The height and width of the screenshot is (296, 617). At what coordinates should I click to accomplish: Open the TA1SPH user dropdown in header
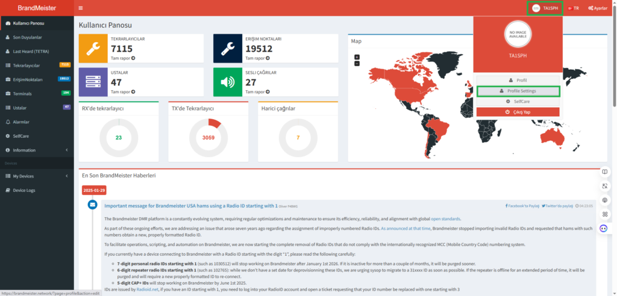pyautogui.click(x=545, y=8)
